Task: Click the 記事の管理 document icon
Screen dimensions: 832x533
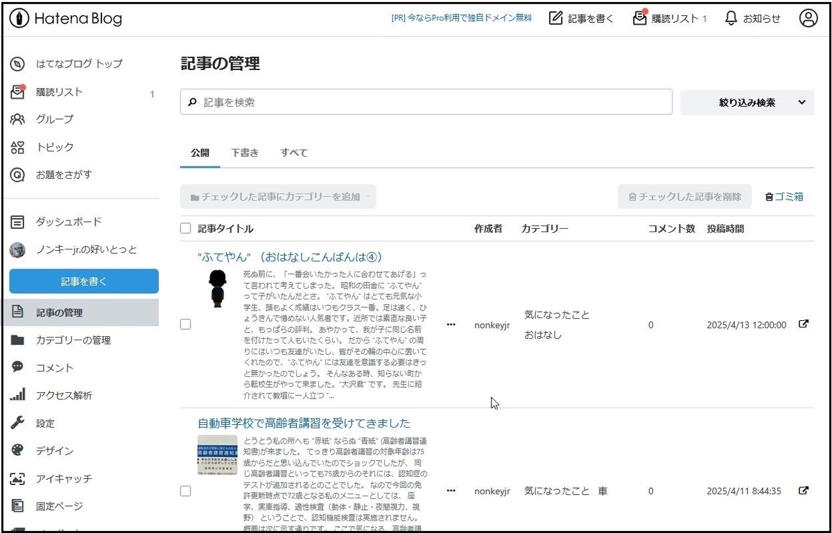Action: [18, 313]
